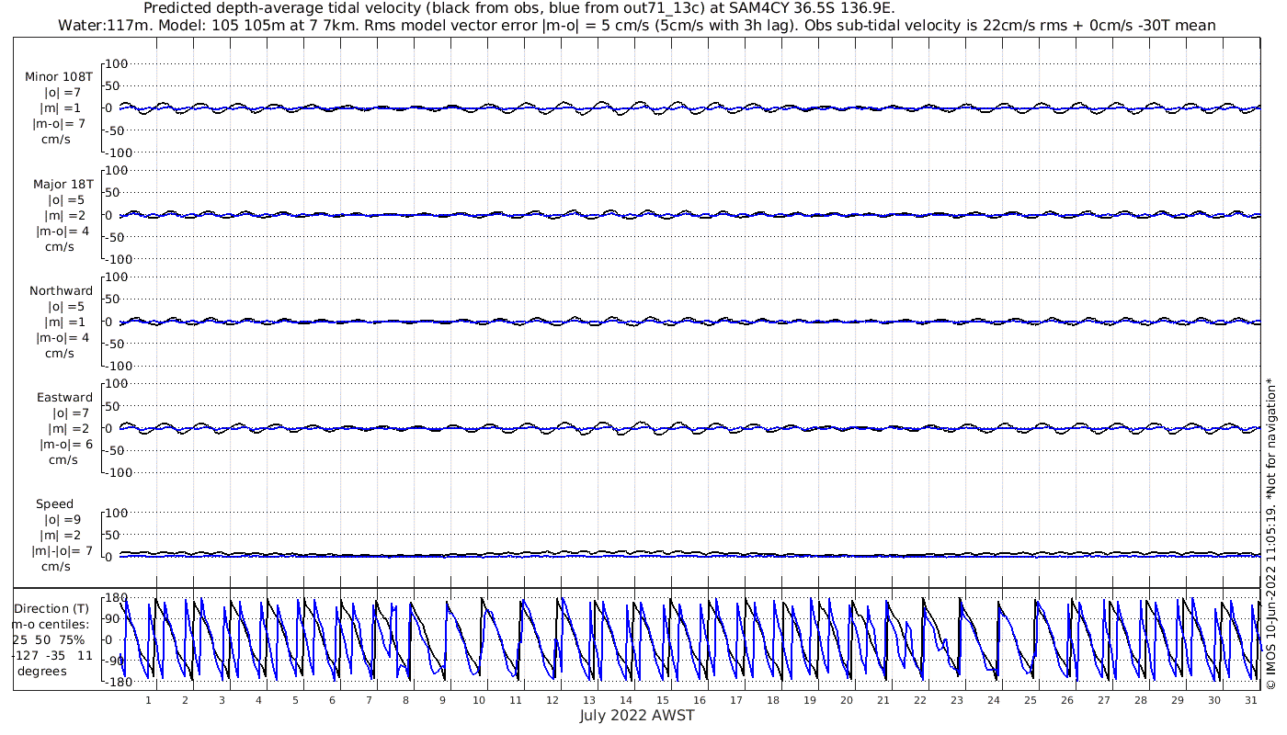Click the '100' tick of the Minor panel

tap(117, 64)
